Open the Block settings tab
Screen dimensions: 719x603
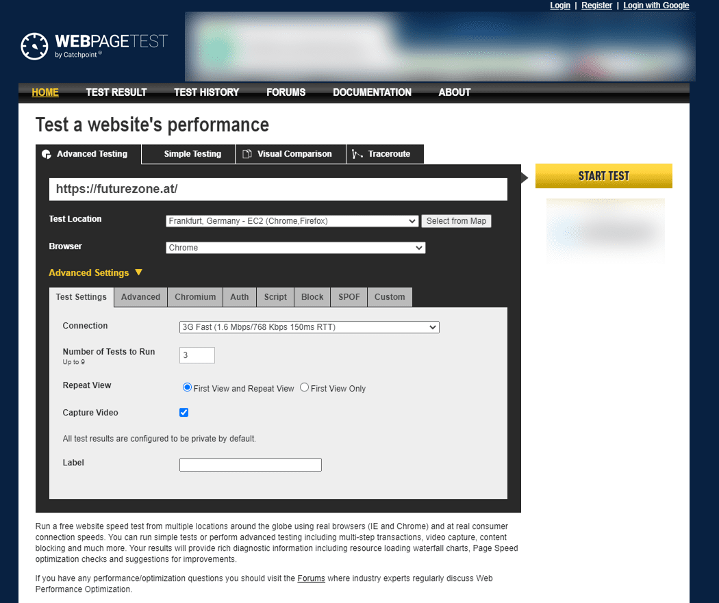312,297
